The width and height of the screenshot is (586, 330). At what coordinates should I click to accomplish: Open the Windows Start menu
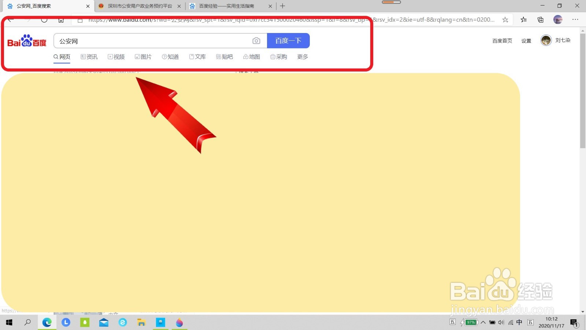click(9, 323)
